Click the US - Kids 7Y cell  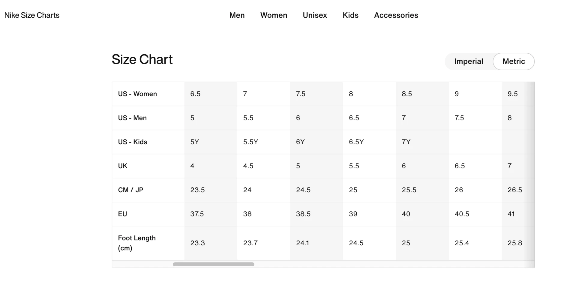coord(422,142)
